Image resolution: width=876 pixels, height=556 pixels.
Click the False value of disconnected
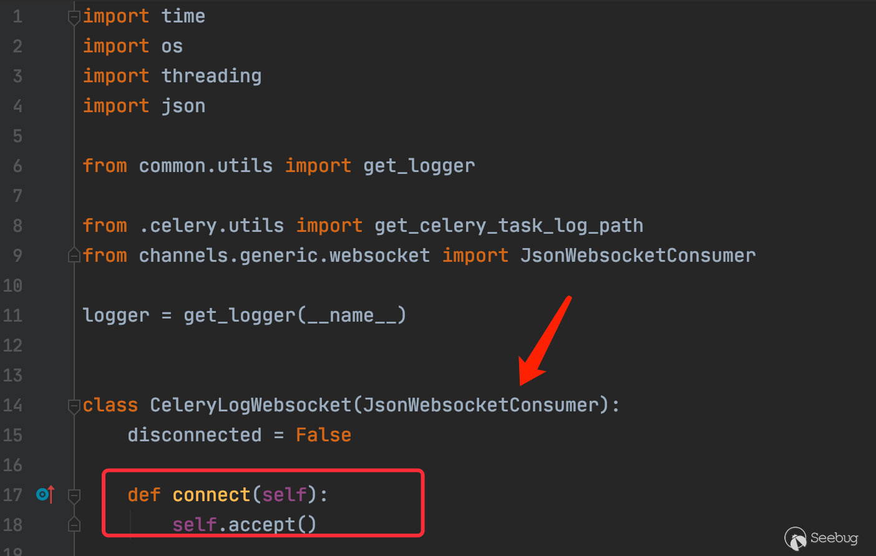click(323, 435)
